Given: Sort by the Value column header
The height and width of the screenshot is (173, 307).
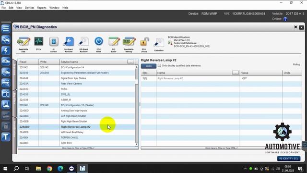Looking at the screenshot, I should pos(261,73).
